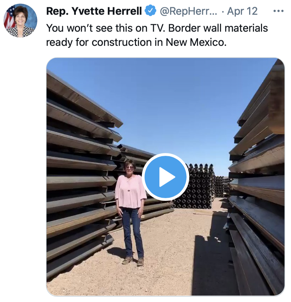This screenshot has width=291, height=302.
Task: Open Rep. Yvette Herrell's profile picture
Action: pyautogui.click(x=20, y=20)
